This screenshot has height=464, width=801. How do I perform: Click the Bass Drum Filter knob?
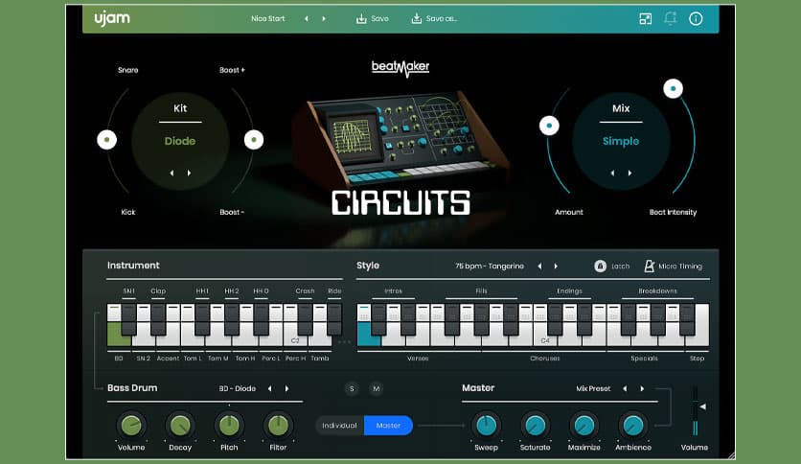279,425
